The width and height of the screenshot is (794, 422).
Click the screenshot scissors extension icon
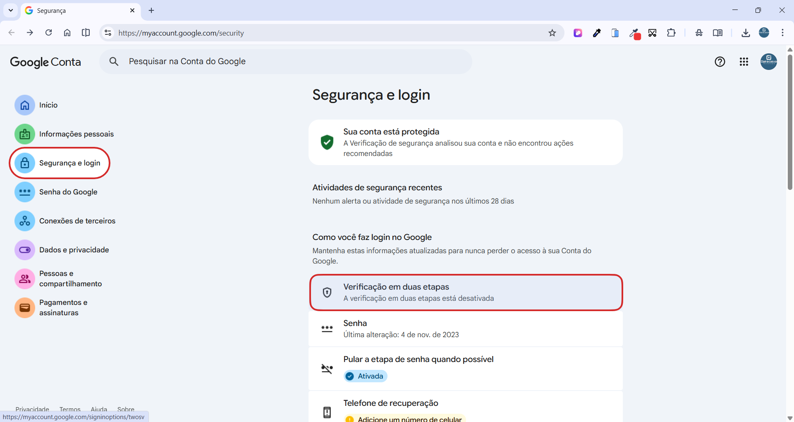(x=652, y=33)
